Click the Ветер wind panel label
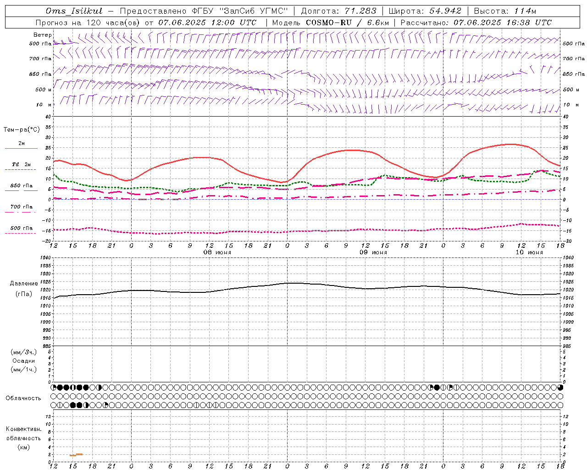Image resolution: width=587 pixels, height=470 pixels. tap(42, 35)
